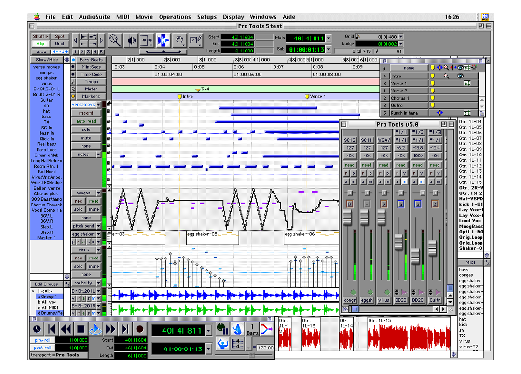This screenshot has width=521, height=374.
Task: Click zoom preset button 3
Action: pyautogui.click(x=88, y=52)
